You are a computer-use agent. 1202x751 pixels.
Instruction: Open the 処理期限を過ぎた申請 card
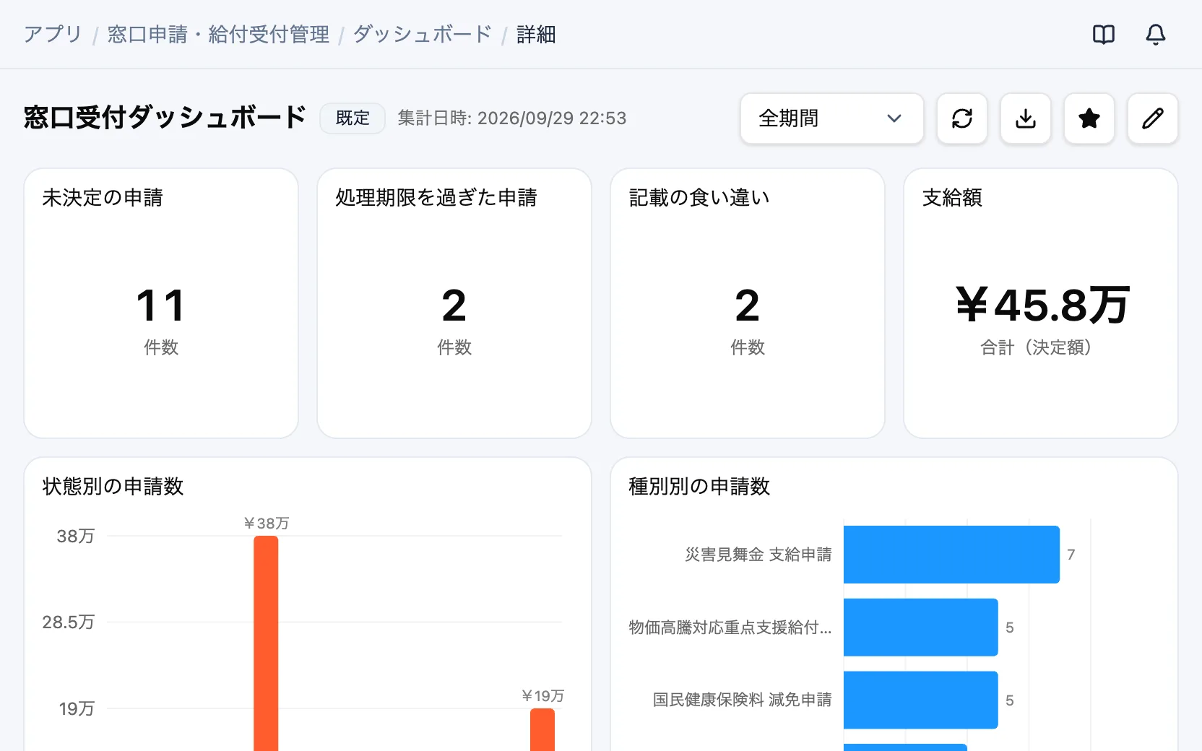click(x=454, y=303)
